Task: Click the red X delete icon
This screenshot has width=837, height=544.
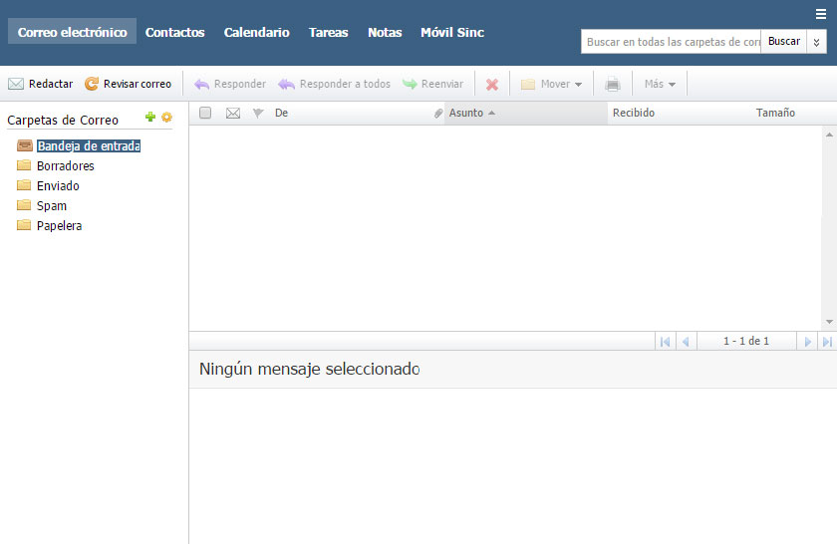Action: pyautogui.click(x=491, y=85)
